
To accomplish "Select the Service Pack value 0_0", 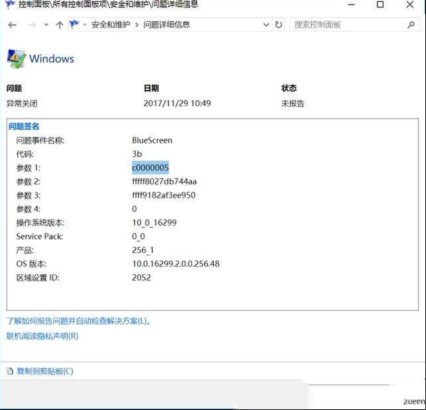I will (x=138, y=236).
